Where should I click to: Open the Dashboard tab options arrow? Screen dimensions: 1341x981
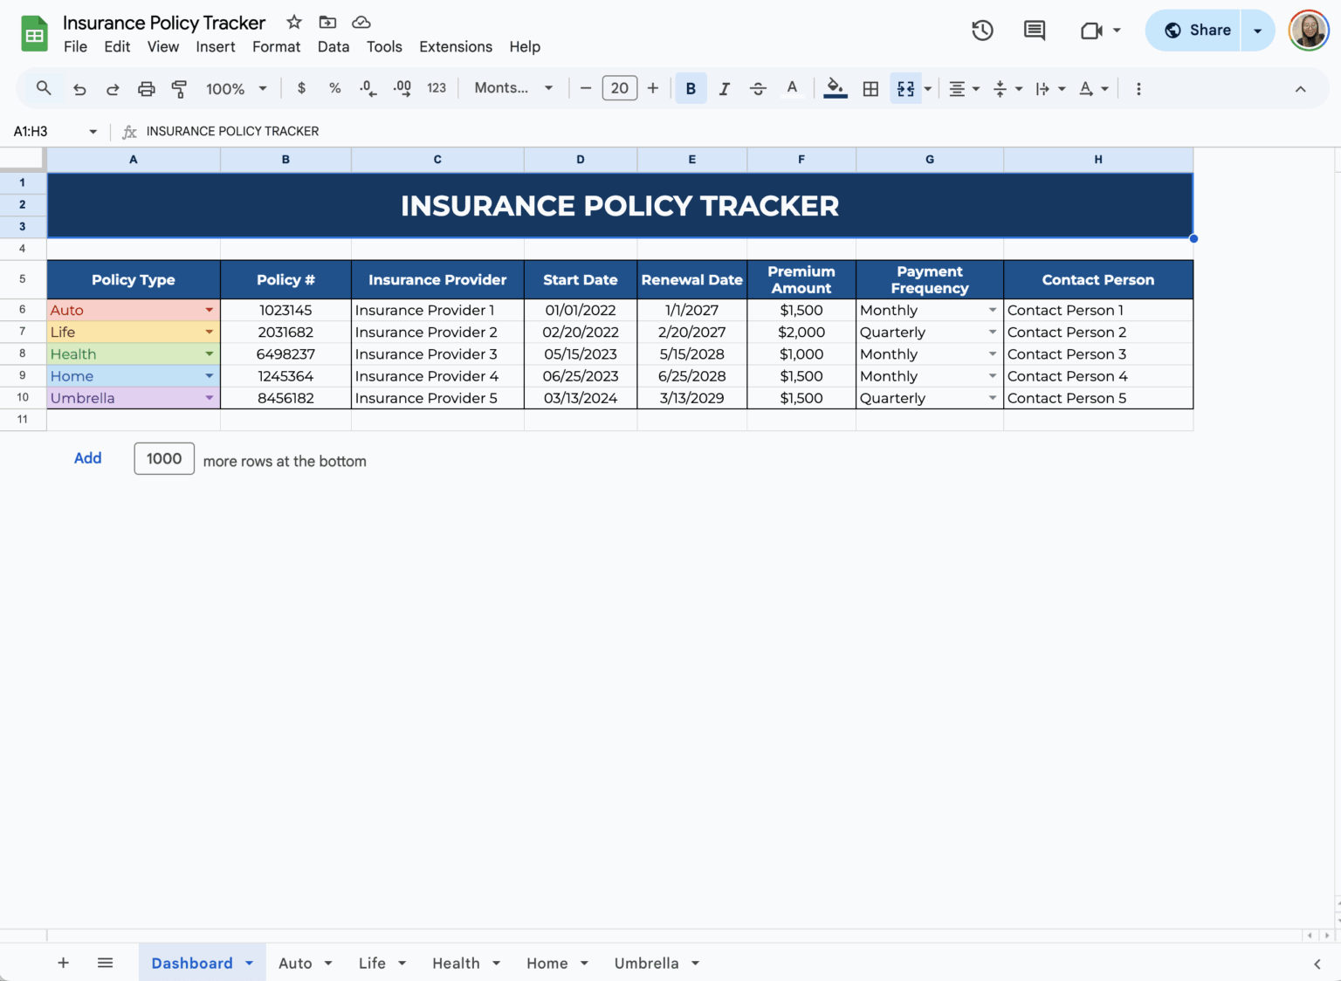coord(249,963)
